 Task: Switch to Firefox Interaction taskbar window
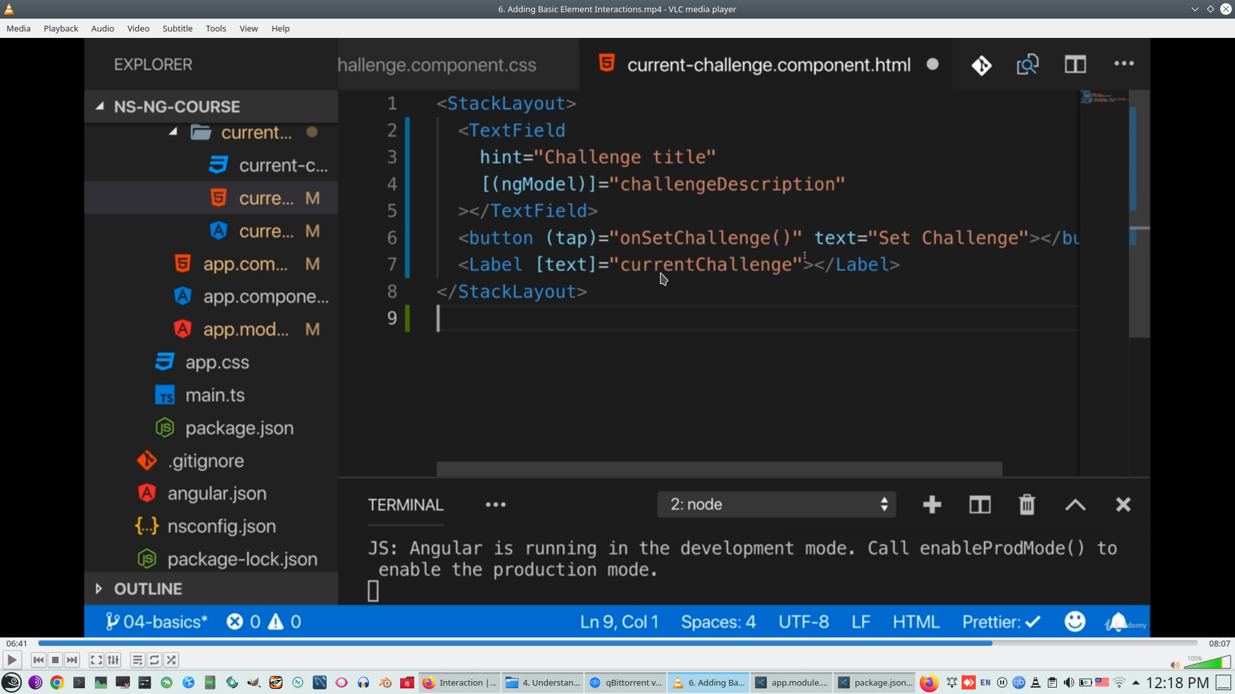tap(460, 682)
